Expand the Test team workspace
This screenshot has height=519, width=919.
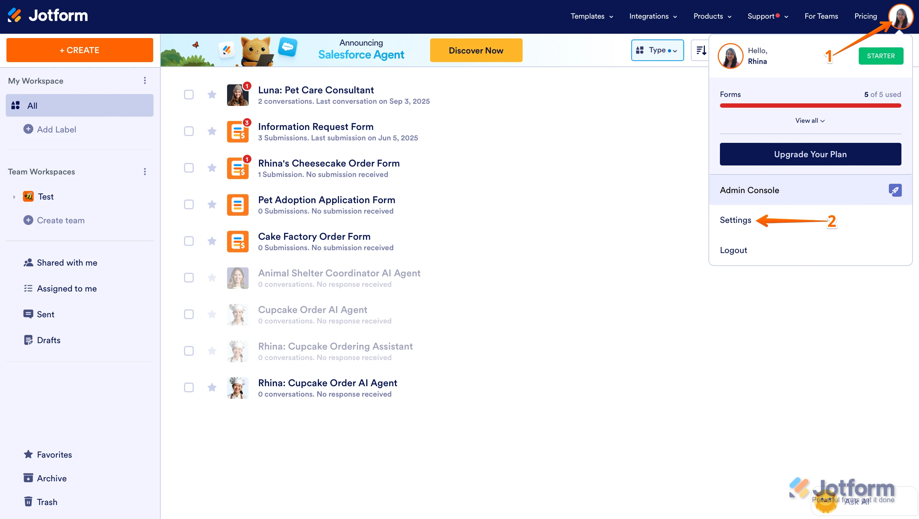click(x=14, y=196)
